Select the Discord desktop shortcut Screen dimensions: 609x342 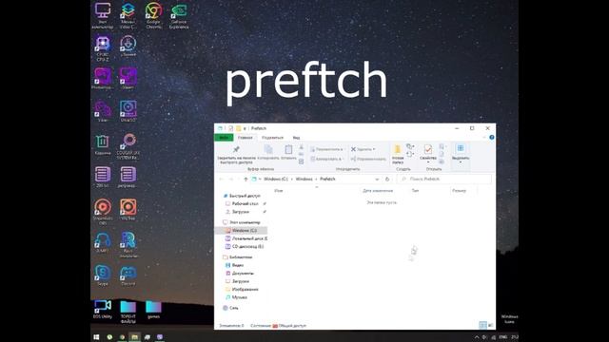128,275
